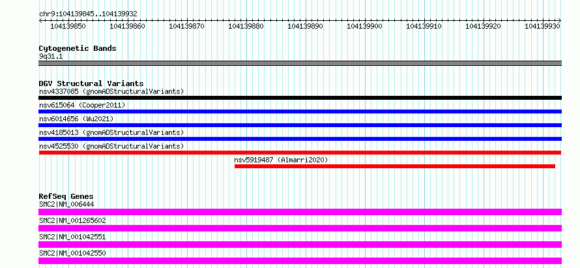Click the red nsv5919487 variant bar

click(395, 166)
